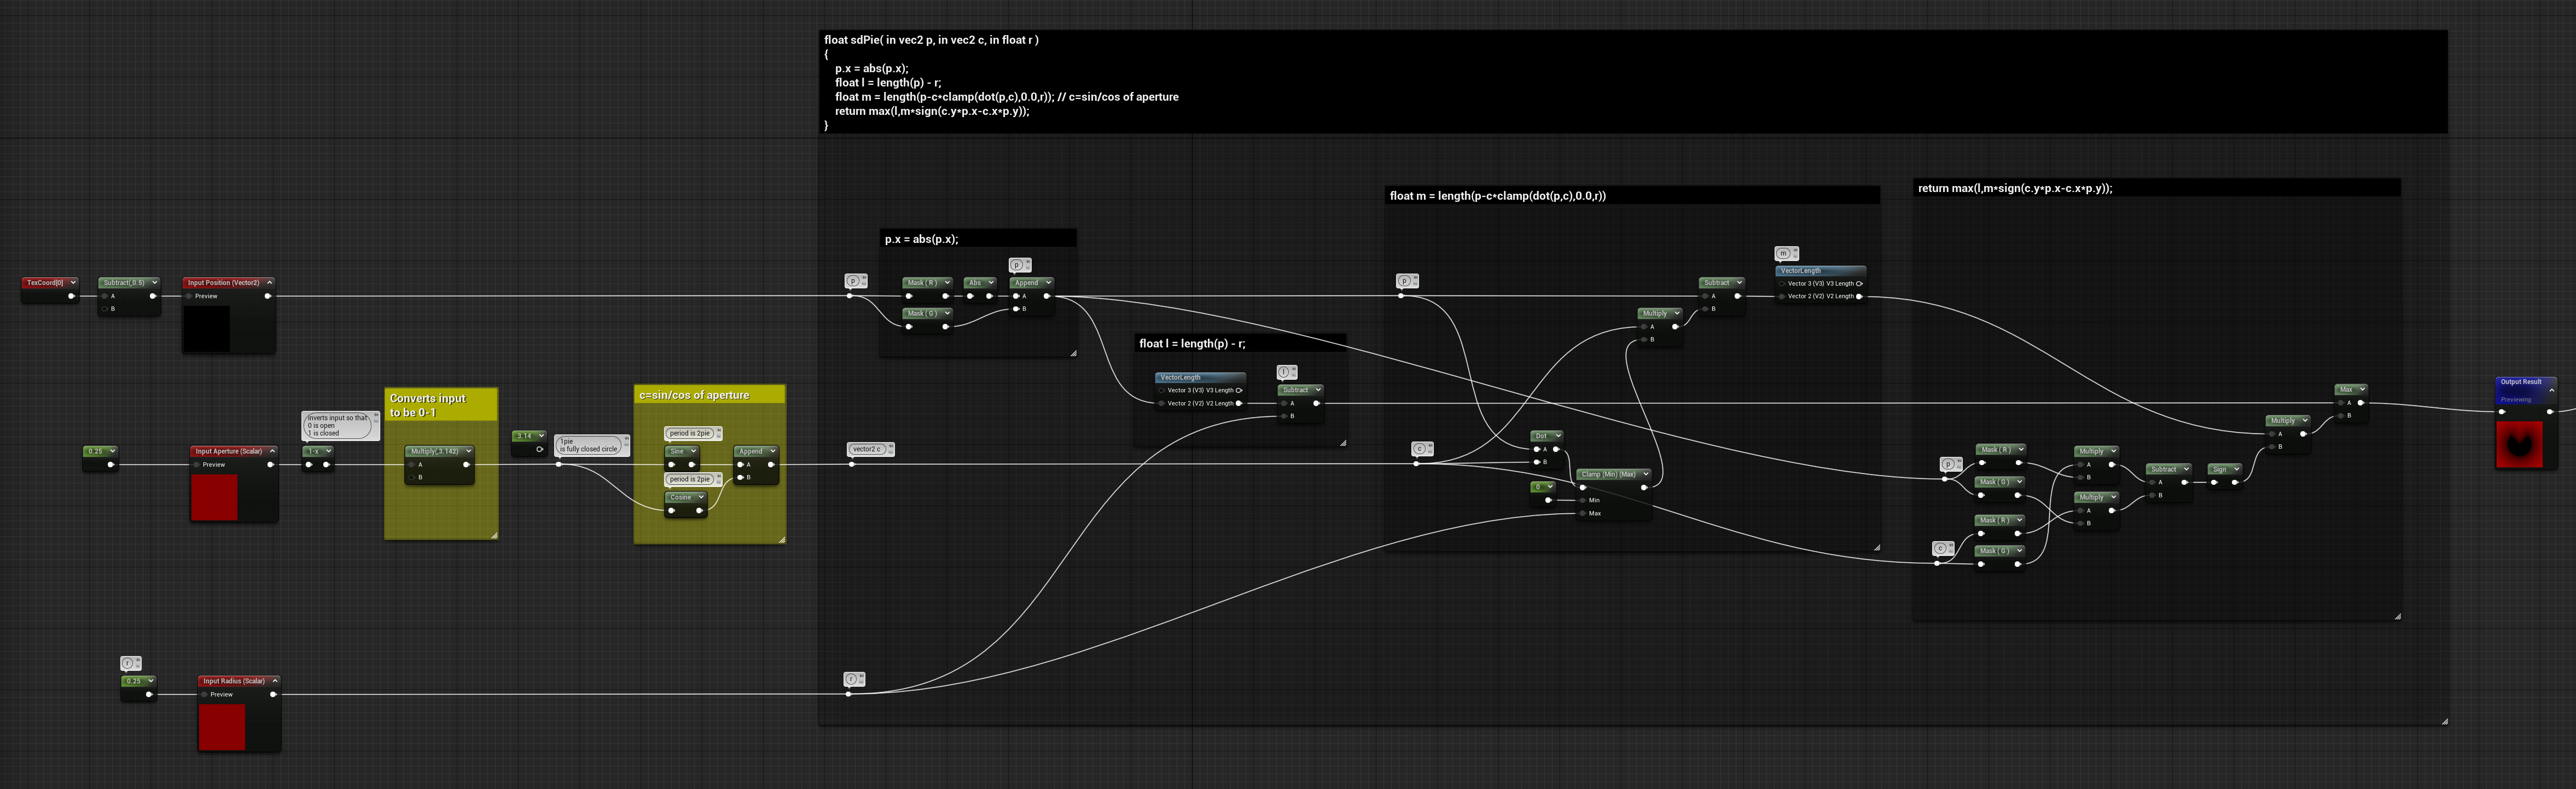Click the resize handle of 'Converts input to be 0-1' comment

point(494,535)
